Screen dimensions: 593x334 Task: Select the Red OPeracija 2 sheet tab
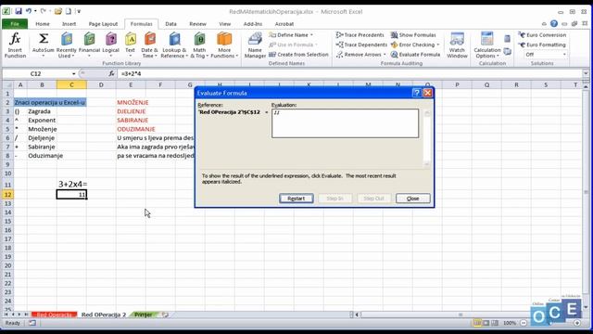pos(104,315)
